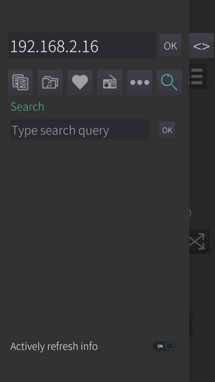
Task: Focus the 192.168.2.16 address field
Action: point(82,45)
